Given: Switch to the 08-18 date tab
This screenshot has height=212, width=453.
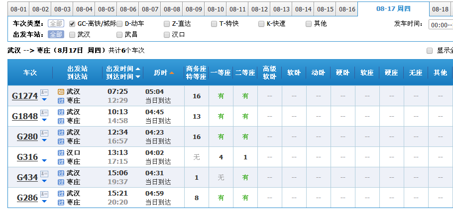Looking at the screenshot, I should [x=440, y=9].
